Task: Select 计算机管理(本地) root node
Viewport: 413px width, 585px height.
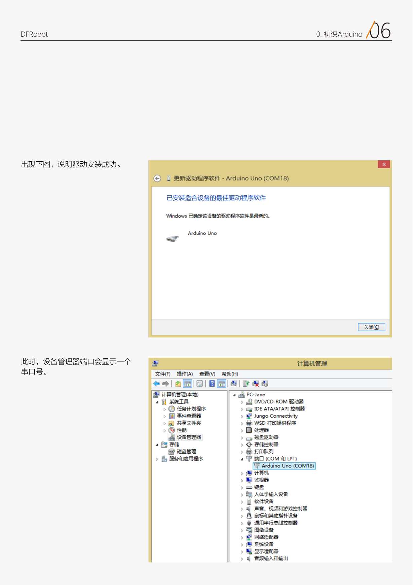Action: click(180, 394)
